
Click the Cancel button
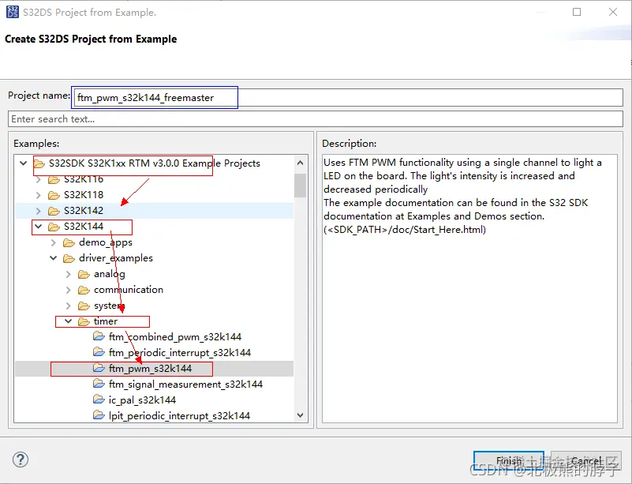tap(586, 460)
